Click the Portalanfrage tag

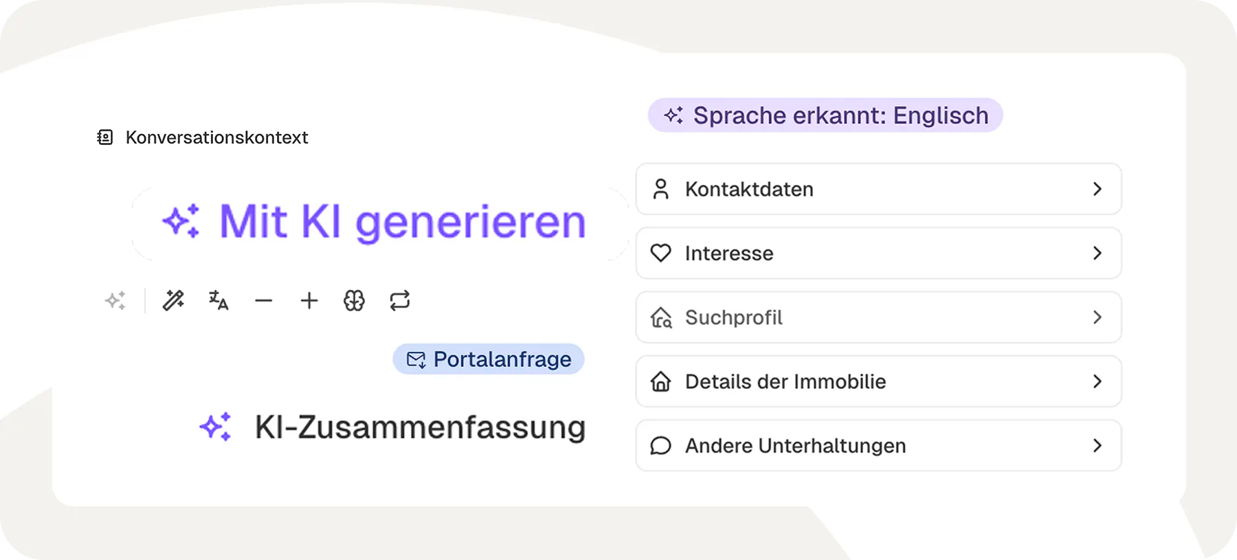coord(489,359)
